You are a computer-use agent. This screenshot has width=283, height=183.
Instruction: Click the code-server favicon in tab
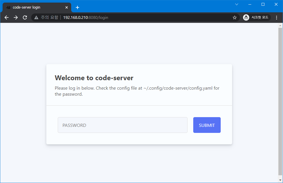[8, 7]
